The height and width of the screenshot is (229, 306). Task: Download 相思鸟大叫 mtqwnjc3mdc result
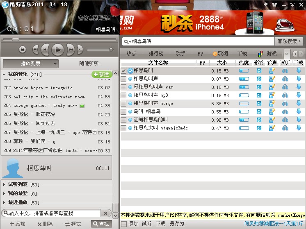tap(299, 128)
